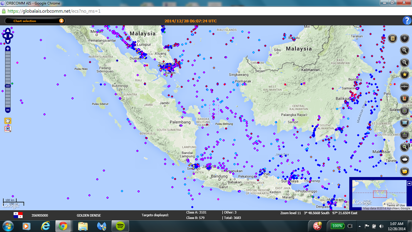Click the green concentric target icon
412x232 pixels.
click(405, 111)
